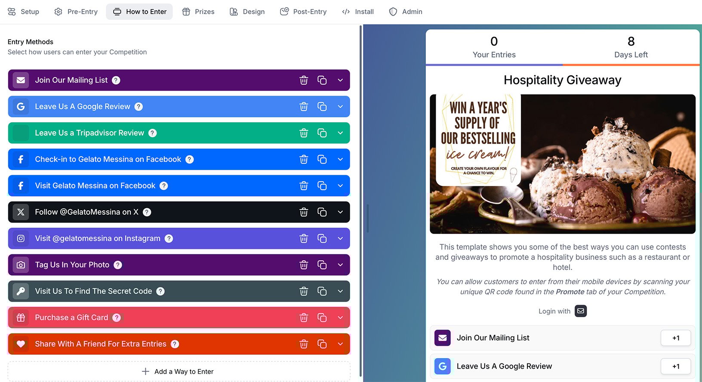Image resolution: width=702 pixels, height=382 pixels.
Task: Delete the Follow @GelatoMessina on X method
Action: pyautogui.click(x=304, y=212)
